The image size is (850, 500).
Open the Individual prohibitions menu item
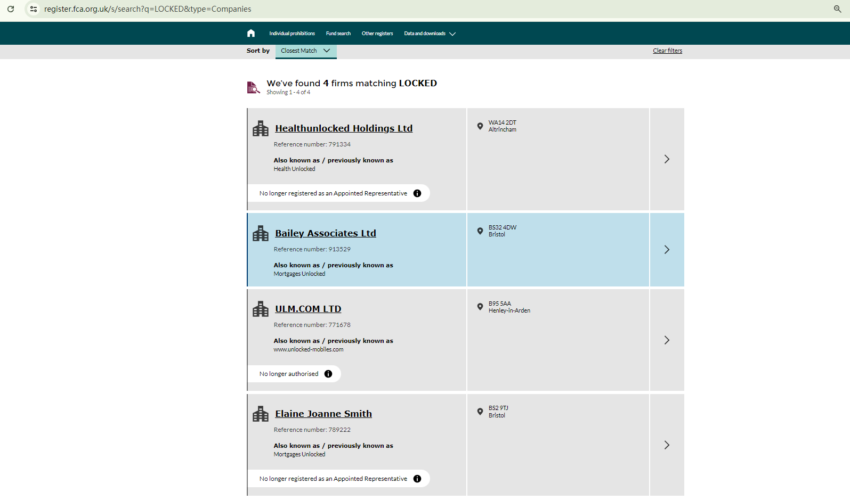tap(292, 34)
